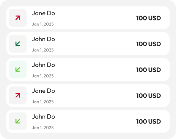Click the red arrow icon in the fourth transaction

[18, 95]
